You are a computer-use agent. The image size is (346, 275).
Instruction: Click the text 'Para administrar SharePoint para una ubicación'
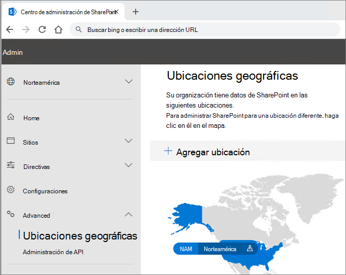[231, 116]
